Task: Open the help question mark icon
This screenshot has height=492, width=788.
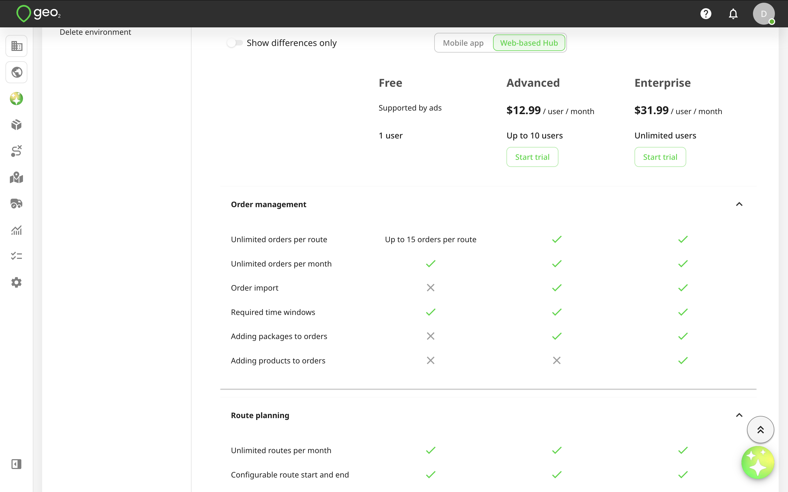Action: [706, 14]
